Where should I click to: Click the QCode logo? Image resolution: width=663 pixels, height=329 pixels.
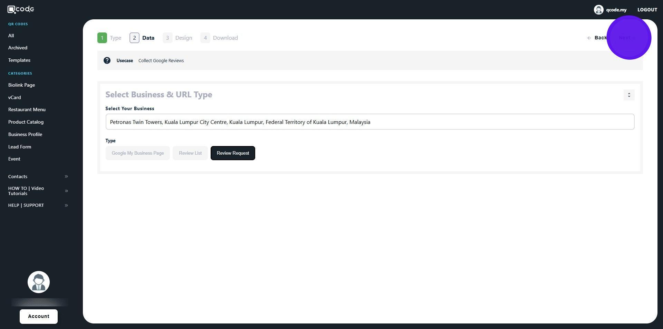pos(21,9)
